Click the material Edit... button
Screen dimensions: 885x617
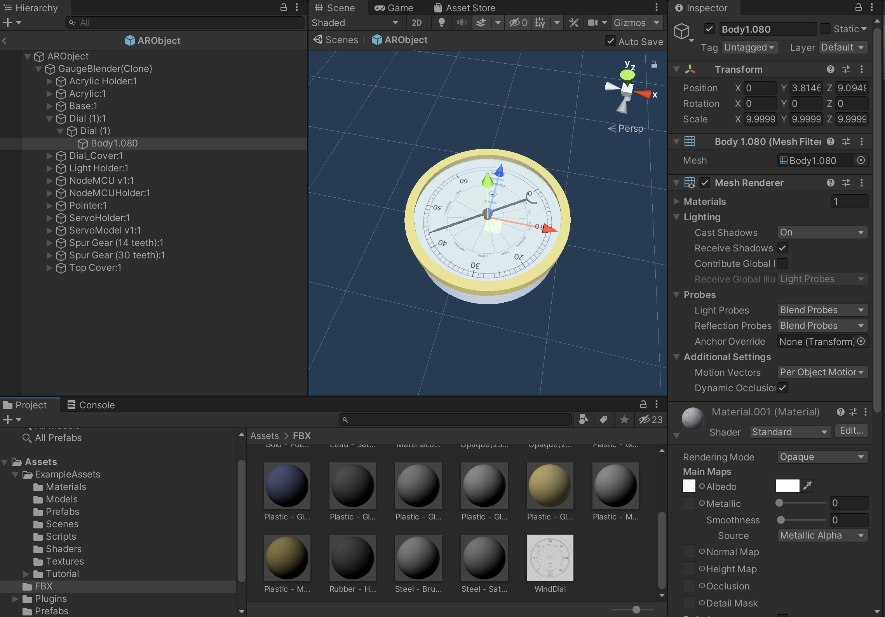(x=851, y=431)
